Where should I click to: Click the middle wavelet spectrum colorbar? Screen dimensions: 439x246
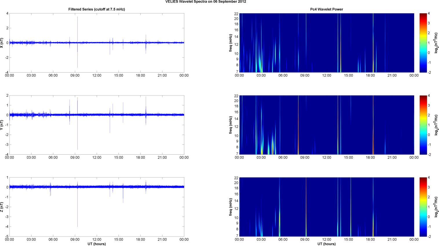[x=423, y=125]
